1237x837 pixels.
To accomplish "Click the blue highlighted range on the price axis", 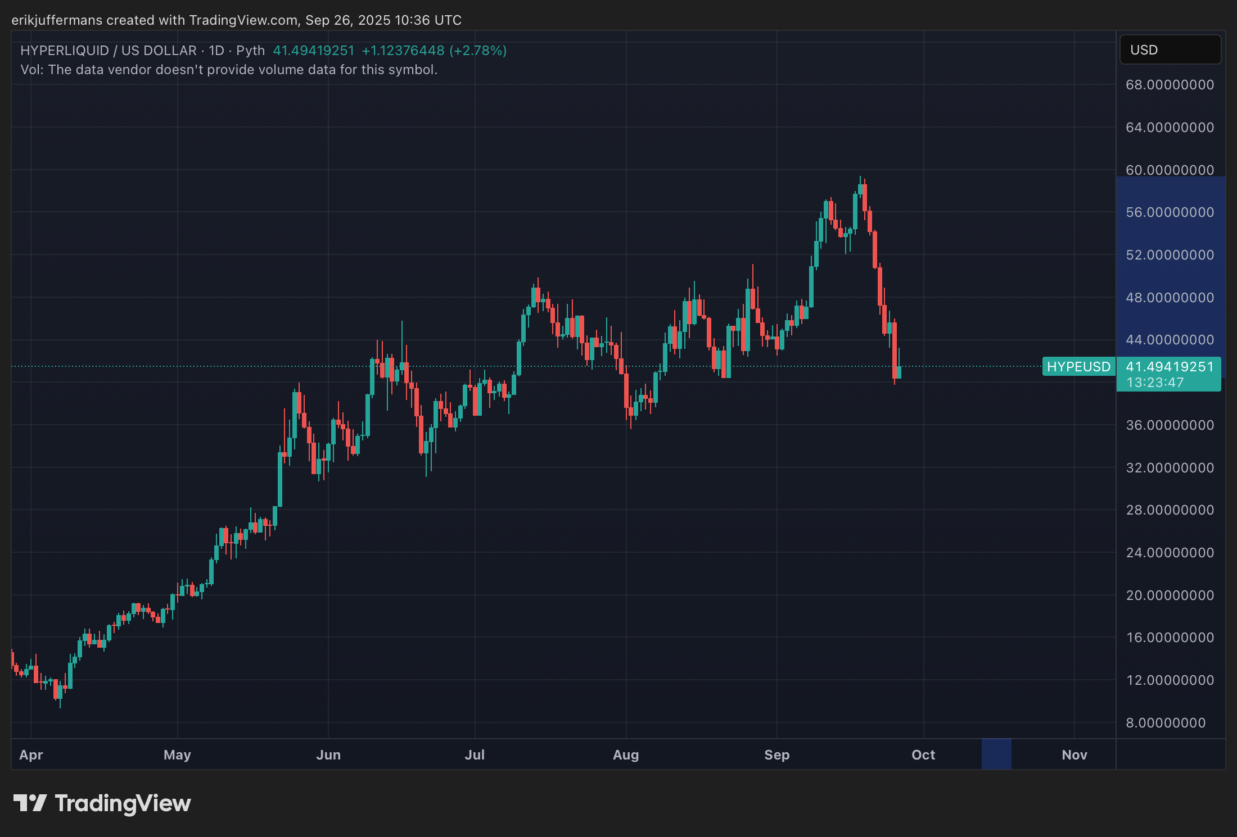I will tap(1170, 275).
